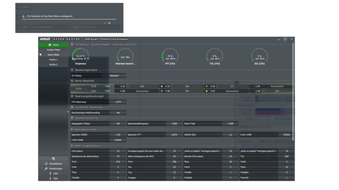Open the Über about entry

(53, 178)
